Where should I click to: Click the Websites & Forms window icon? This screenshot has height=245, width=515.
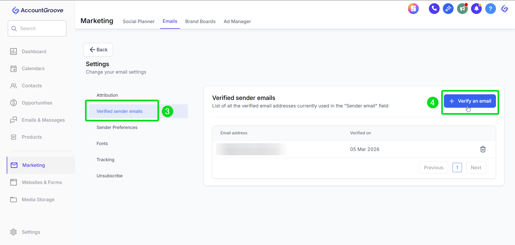point(13,182)
